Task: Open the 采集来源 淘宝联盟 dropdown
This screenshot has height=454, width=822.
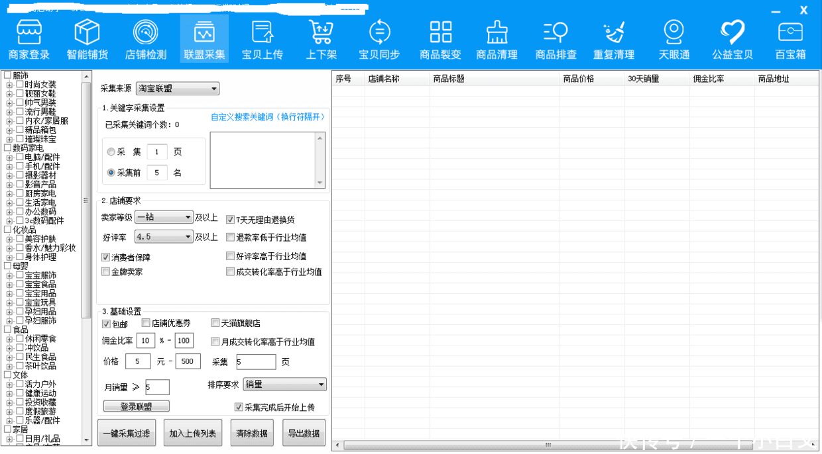Action: point(178,89)
